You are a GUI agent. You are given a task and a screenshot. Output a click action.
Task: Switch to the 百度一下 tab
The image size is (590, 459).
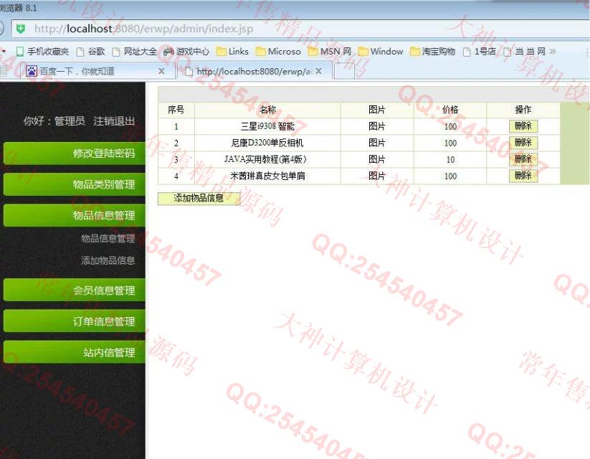click(x=96, y=71)
